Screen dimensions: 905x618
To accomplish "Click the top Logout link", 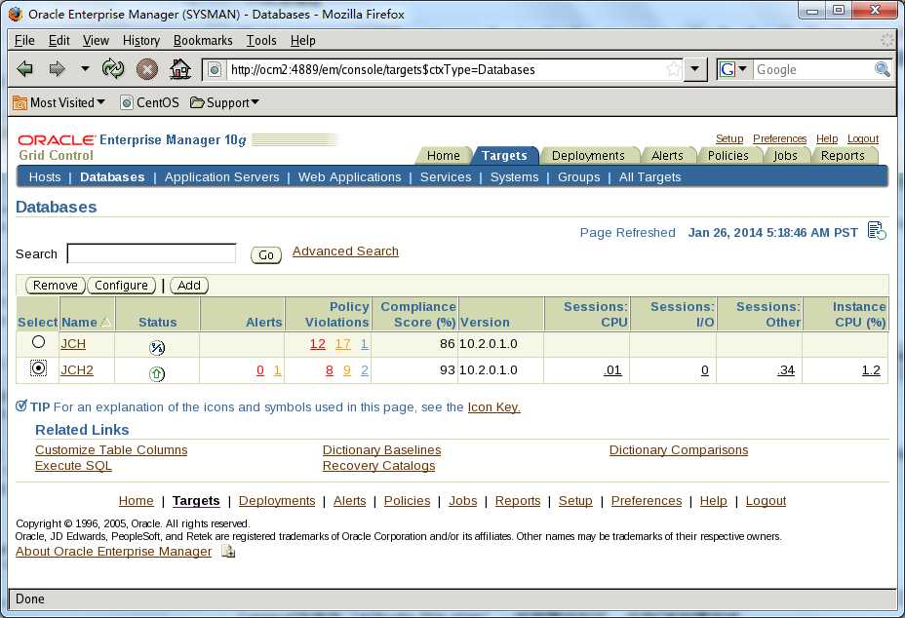I will pos(863,139).
